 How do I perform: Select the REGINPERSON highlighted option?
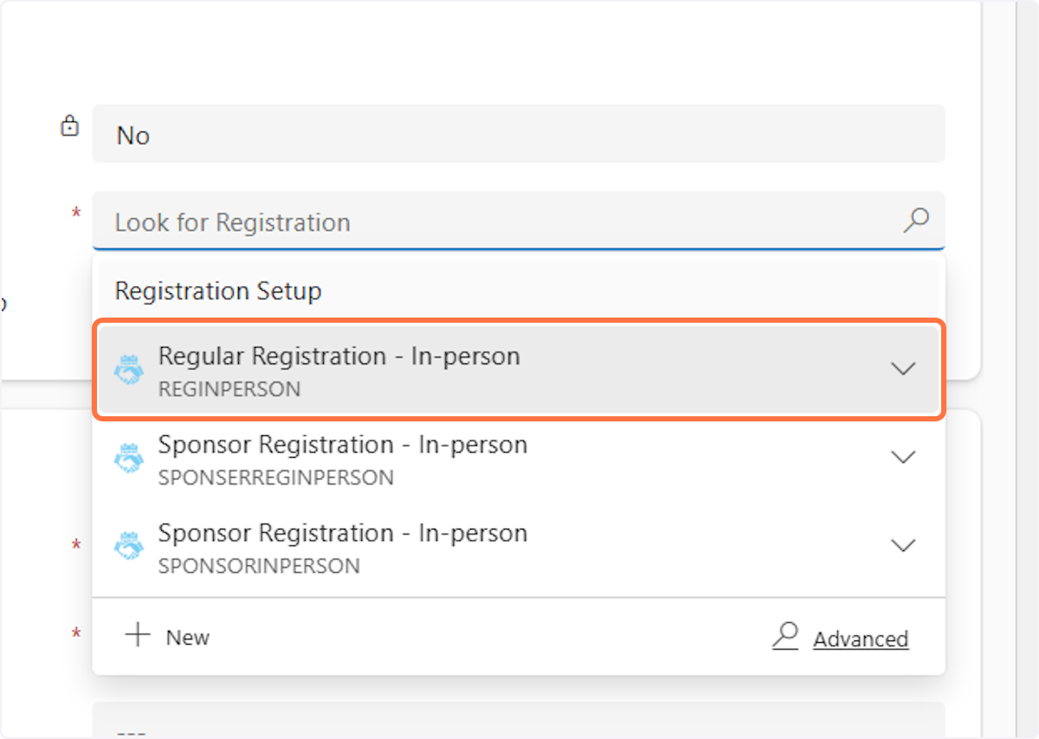tap(433, 369)
